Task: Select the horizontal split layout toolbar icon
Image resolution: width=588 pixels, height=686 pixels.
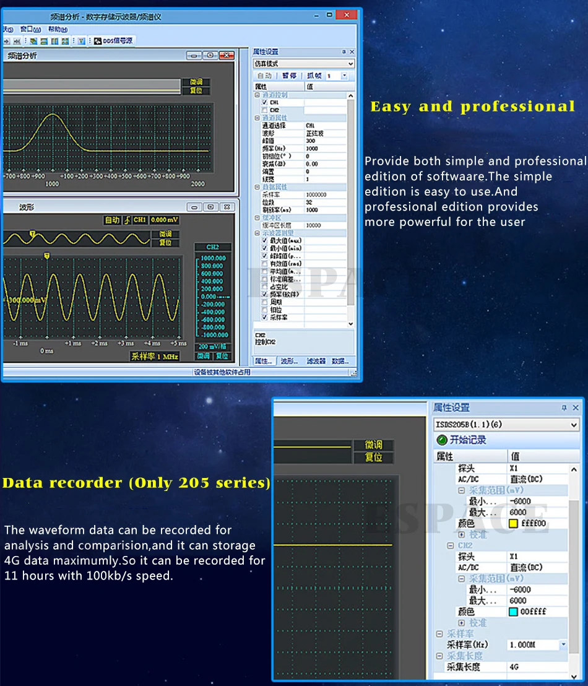Action: tap(44, 41)
